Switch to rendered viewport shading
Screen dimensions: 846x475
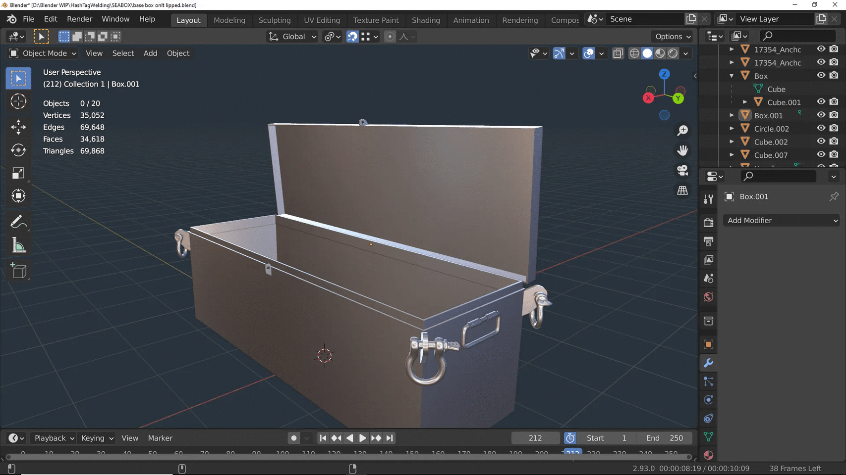tap(673, 53)
